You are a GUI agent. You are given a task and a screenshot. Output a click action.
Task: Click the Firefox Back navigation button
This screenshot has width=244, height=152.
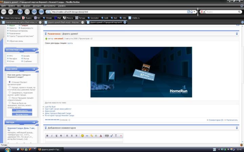coord(4,11)
